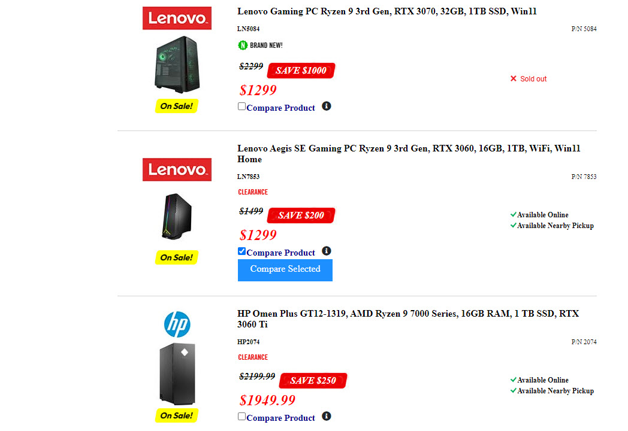Click the On Sale badge under HP Omen

tap(176, 415)
